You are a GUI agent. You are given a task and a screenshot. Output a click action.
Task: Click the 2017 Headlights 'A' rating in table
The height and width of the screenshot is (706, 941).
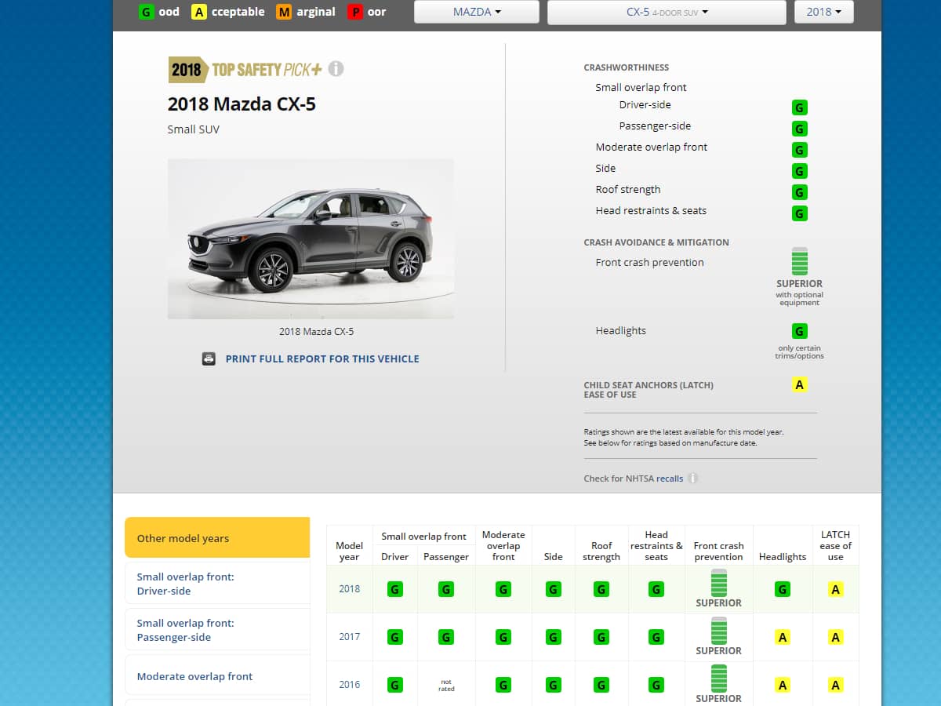click(782, 637)
